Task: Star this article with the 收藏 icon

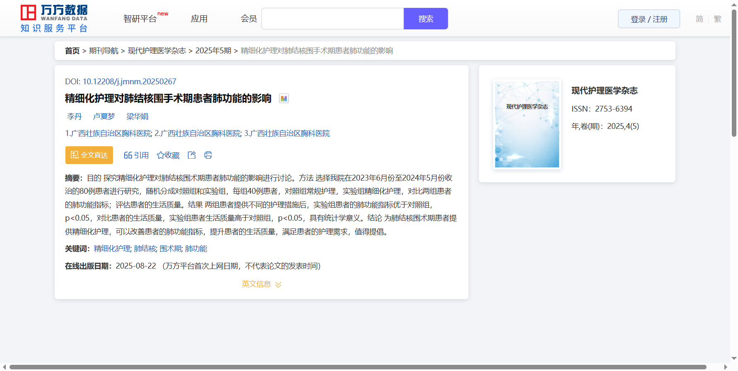Action: click(x=161, y=155)
